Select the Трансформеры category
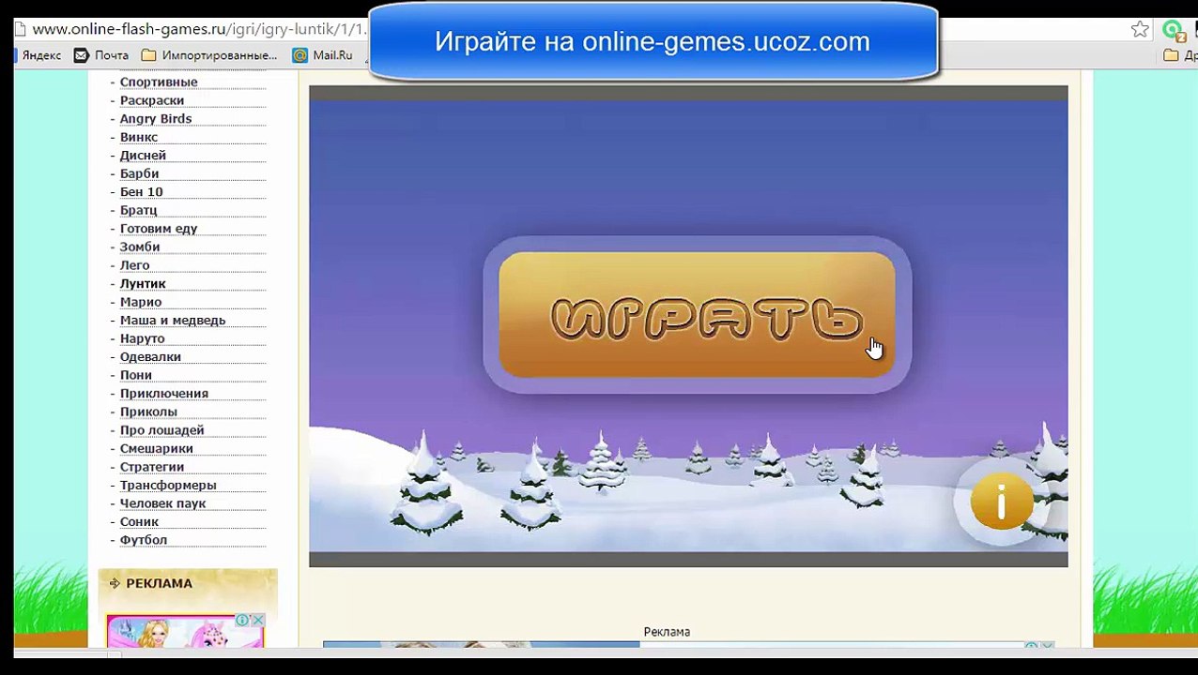Viewport: 1198px width, 675px height. point(168,485)
